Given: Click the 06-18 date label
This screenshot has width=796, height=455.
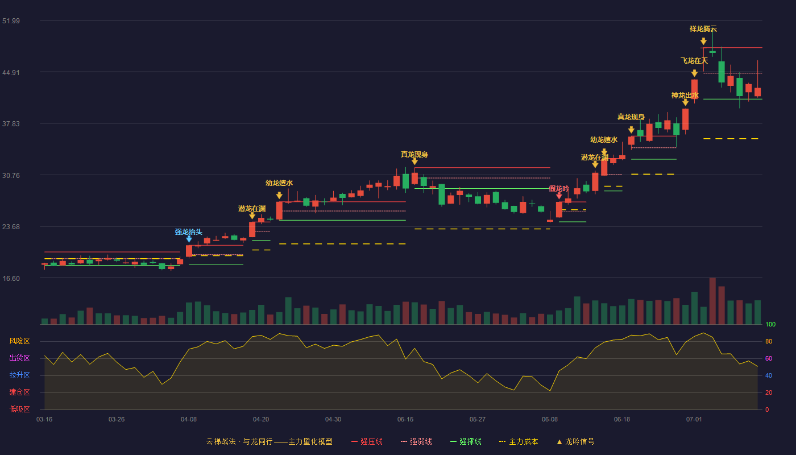Looking at the screenshot, I should click(622, 419).
